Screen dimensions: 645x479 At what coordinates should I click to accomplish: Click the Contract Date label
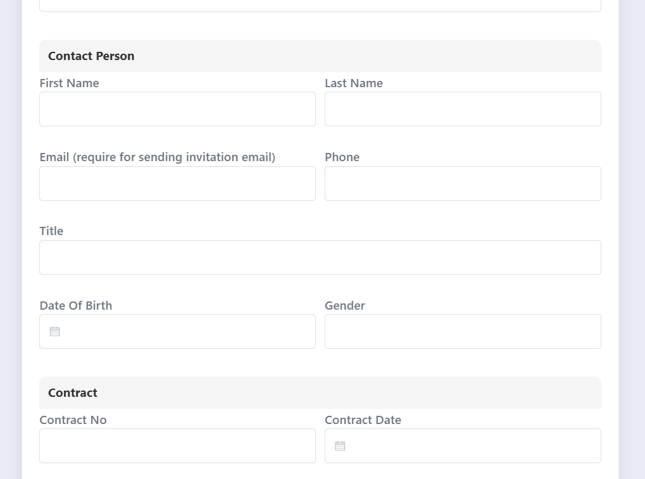tap(363, 420)
